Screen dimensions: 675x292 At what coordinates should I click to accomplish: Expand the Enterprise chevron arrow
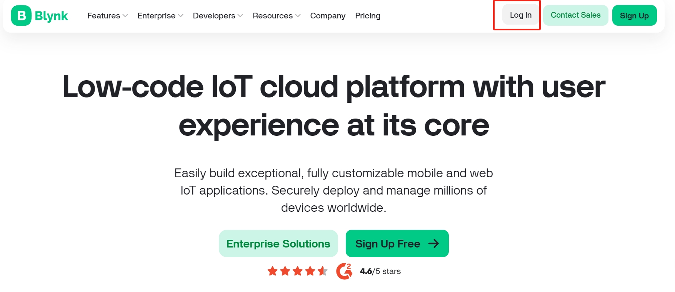(x=180, y=16)
